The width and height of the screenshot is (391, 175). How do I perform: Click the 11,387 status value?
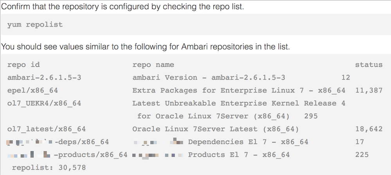pos(368,90)
